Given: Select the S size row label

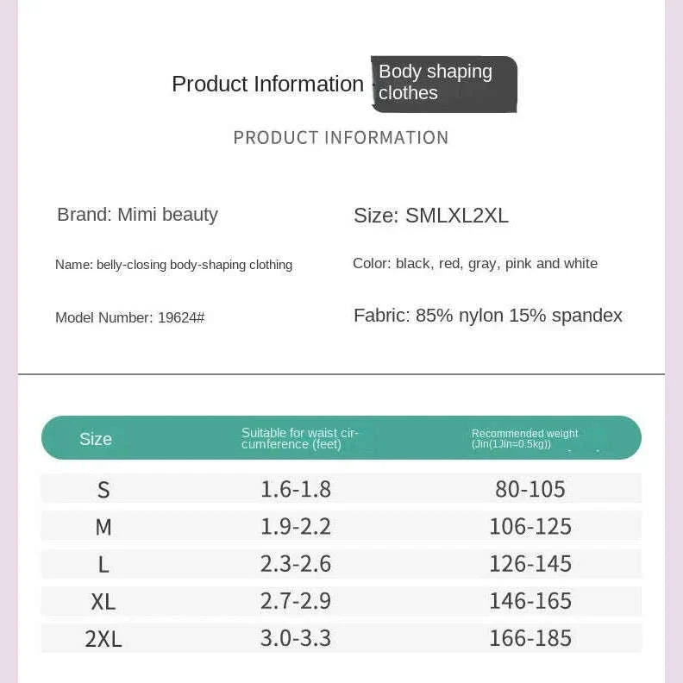Looking at the screenshot, I should (x=103, y=490).
